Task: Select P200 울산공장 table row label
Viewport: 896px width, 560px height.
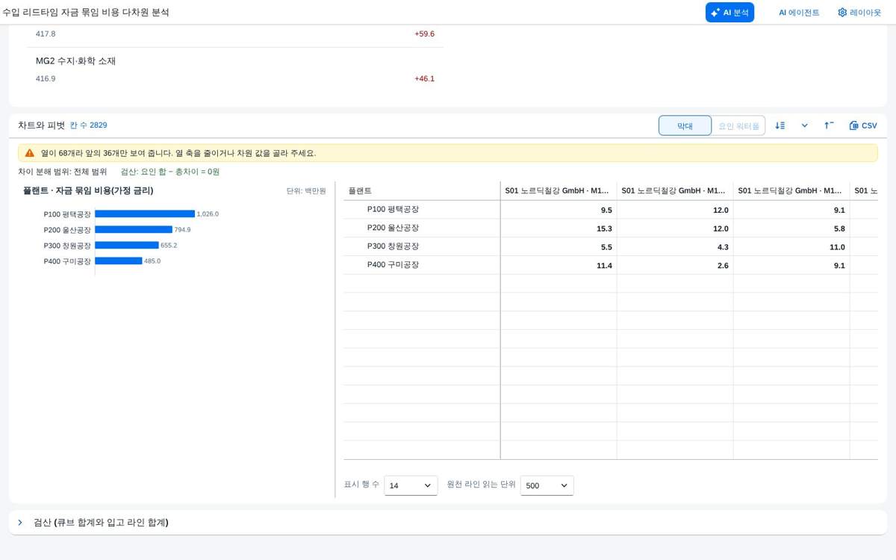Action: (x=393, y=228)
